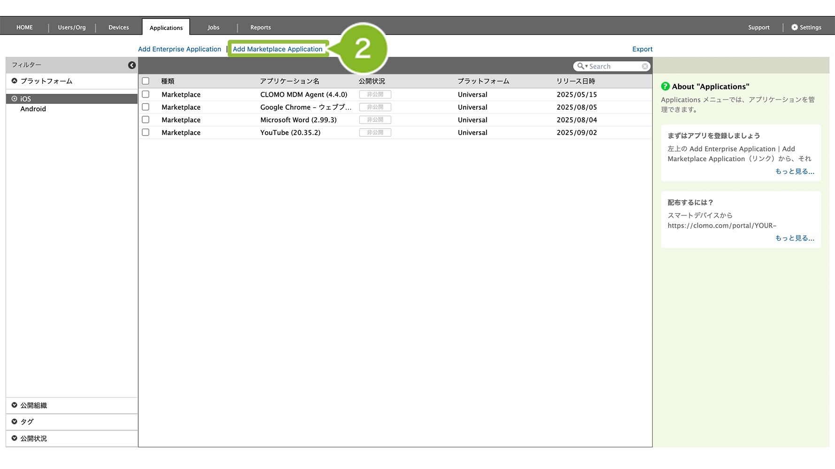Open the Reports tab
Screen dimensions: 835x469
coord(260,28)
